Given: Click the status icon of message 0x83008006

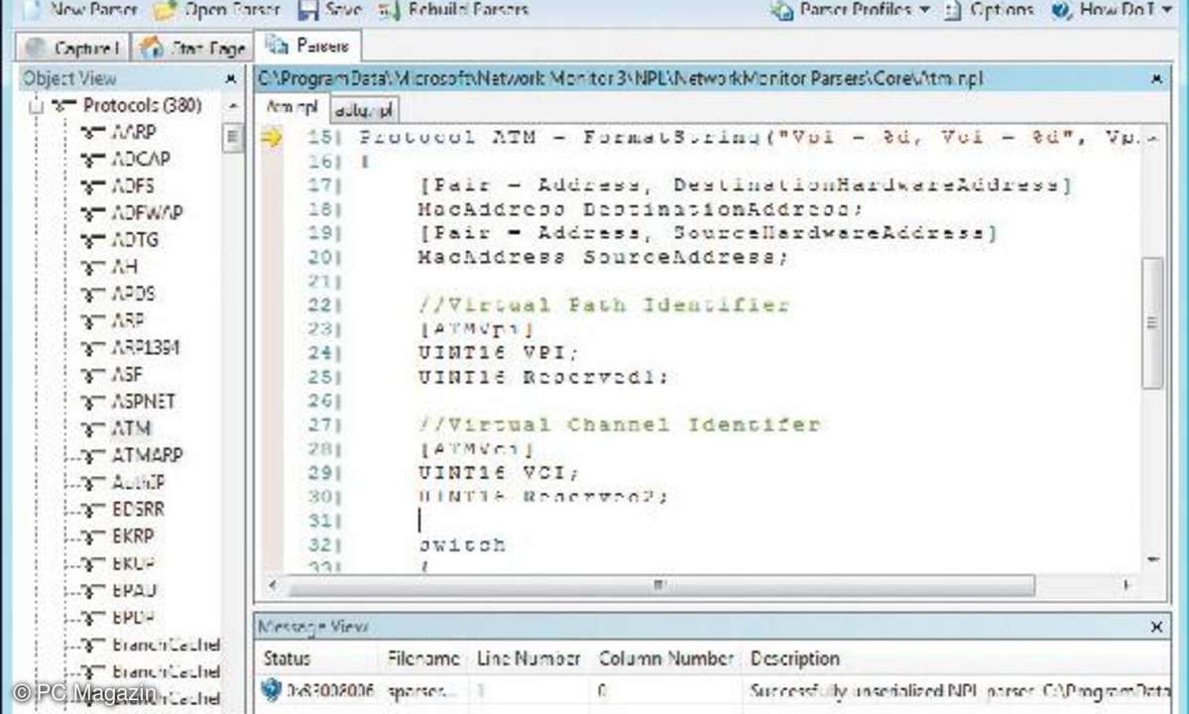Looking at the screenshot, I should [271, 690].
